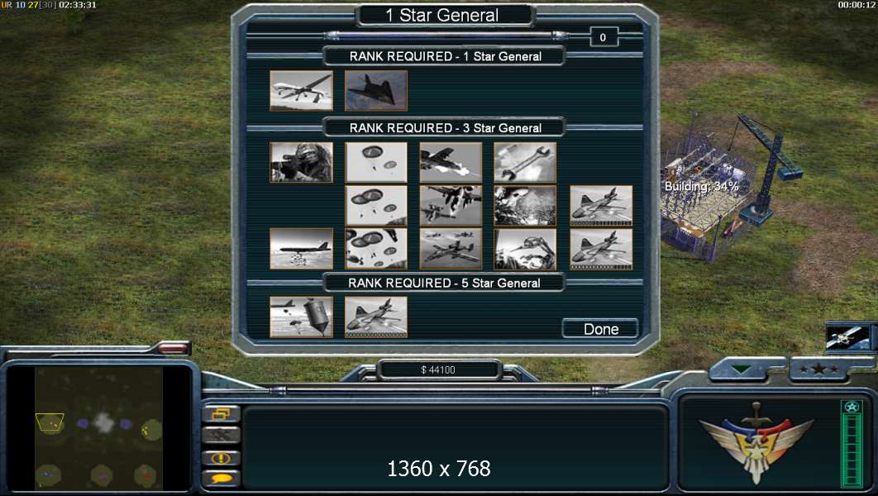Image resolution: width=878 pixels, height=496 pixels.
Task: Select the 5-star Spectre Gunship power
Action: click(x=375, y=317)
